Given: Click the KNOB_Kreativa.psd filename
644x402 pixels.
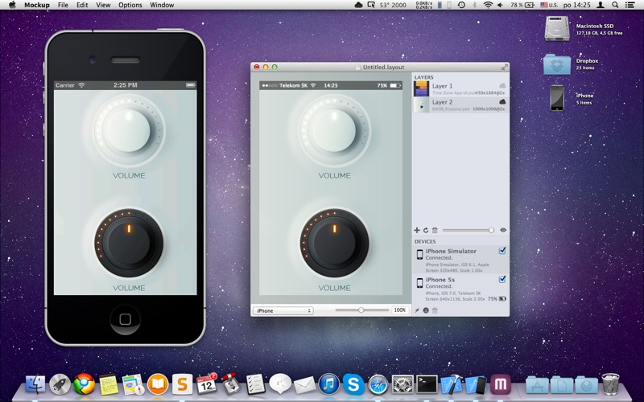Looking at the screenshot, I should (451, 109).
